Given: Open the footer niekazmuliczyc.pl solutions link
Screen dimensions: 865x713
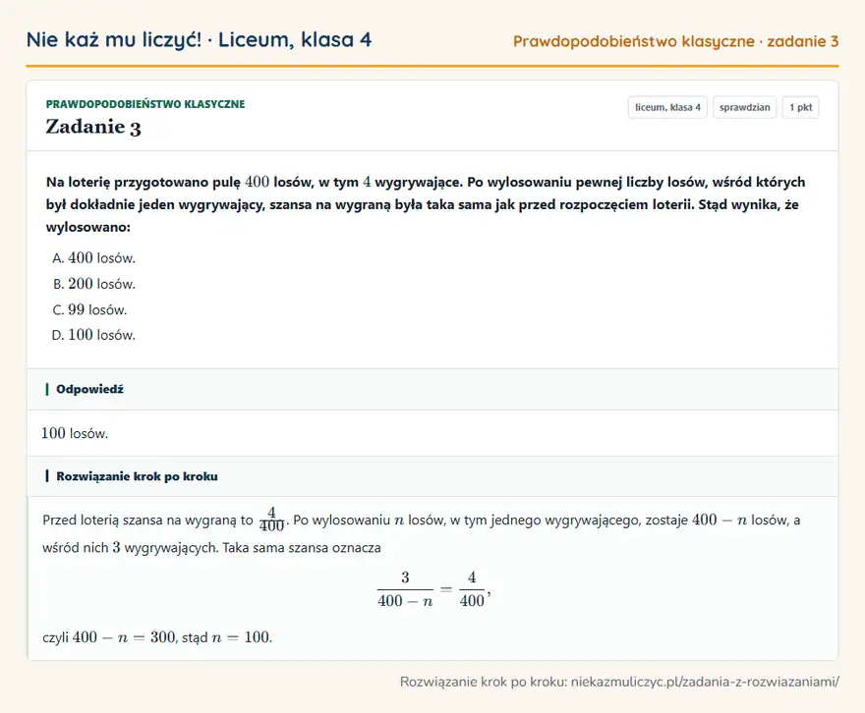Looking at the screenshot, I should [x=705, y=683].
